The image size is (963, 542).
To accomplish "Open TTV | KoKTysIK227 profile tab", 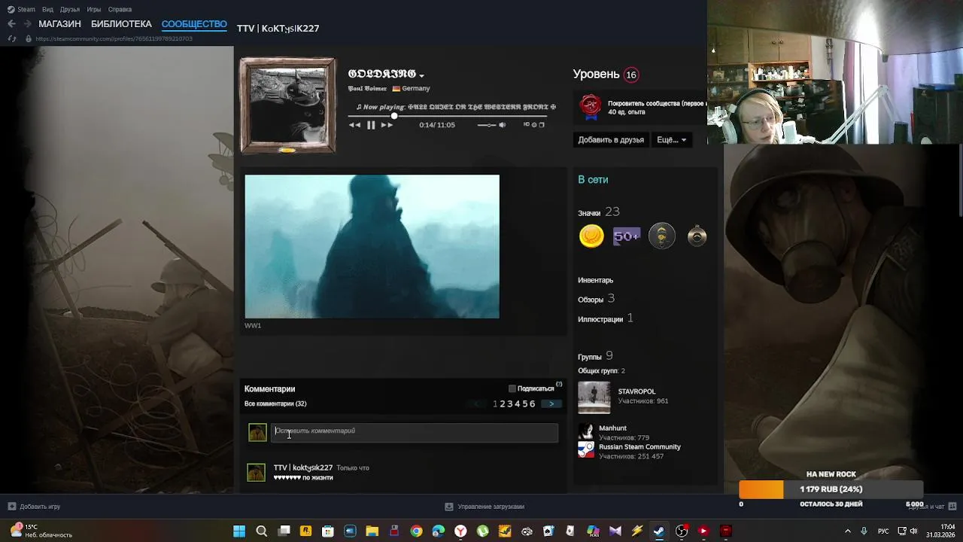I will click(x=278, y=29).
